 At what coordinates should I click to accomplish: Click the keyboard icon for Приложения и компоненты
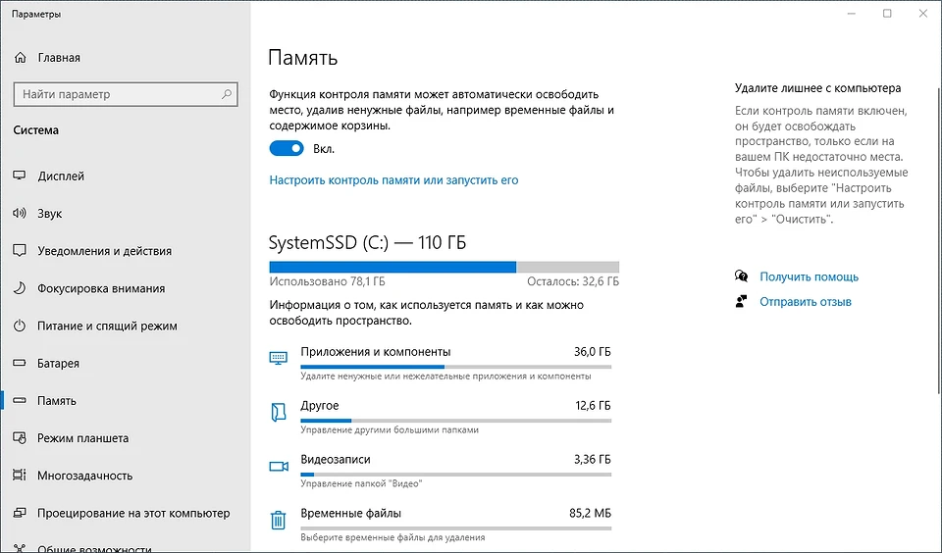tap(278, 359)
